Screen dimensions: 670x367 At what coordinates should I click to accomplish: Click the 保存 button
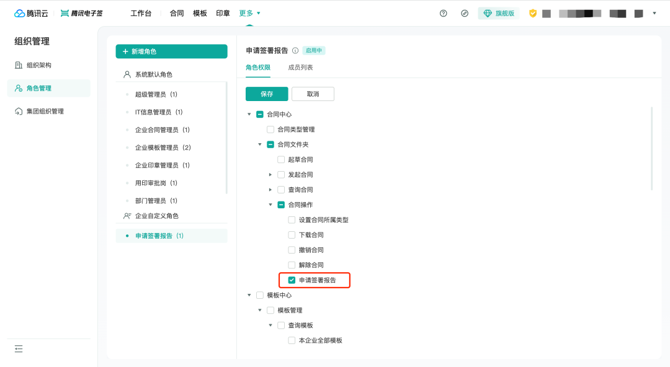click(x=267, y=94)
